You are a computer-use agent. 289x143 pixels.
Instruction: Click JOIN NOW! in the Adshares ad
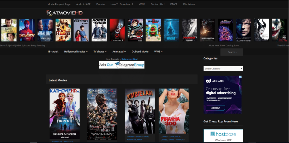point(215,108)
